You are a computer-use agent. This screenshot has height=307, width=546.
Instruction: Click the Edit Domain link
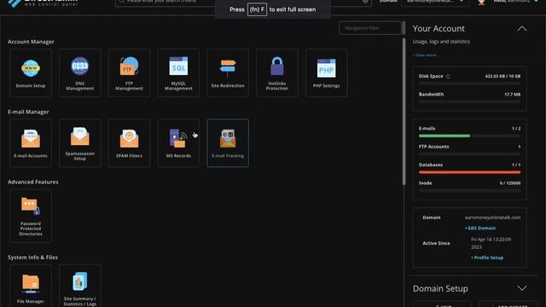tap(480, 228)
